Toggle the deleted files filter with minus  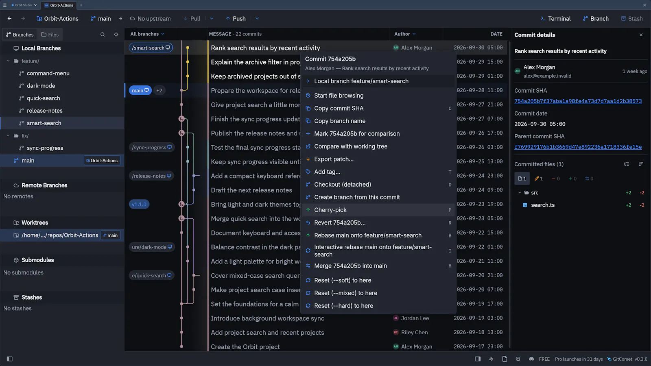tap(556, 179)
